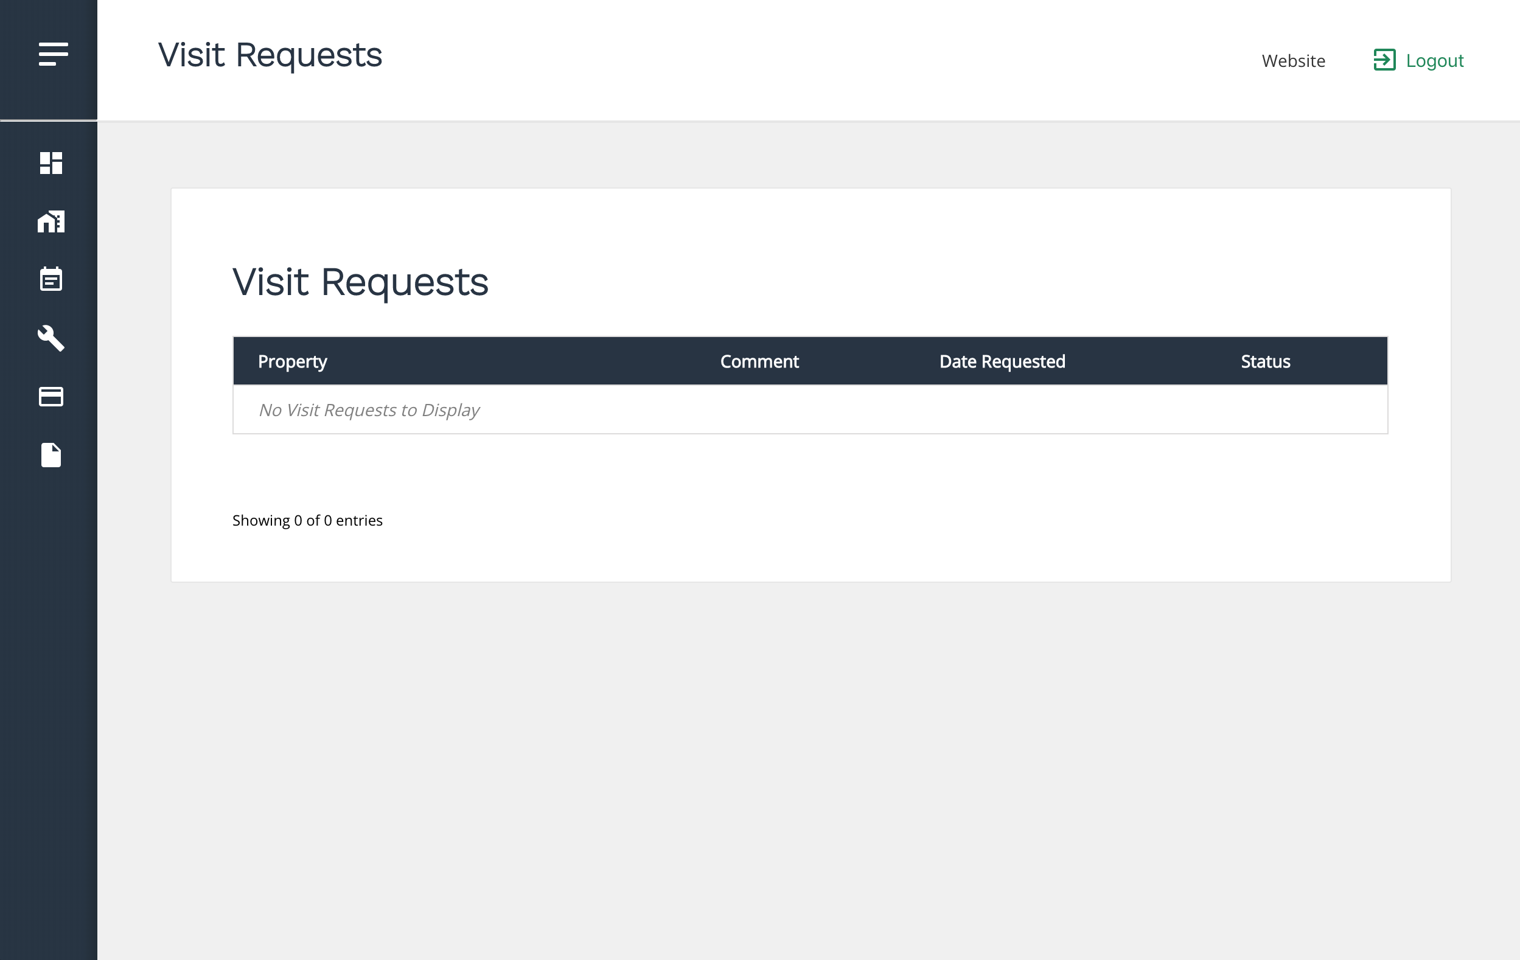Viewport: 1520px width, 960px height.
Task: Open the Website link
Action: 1294,61
